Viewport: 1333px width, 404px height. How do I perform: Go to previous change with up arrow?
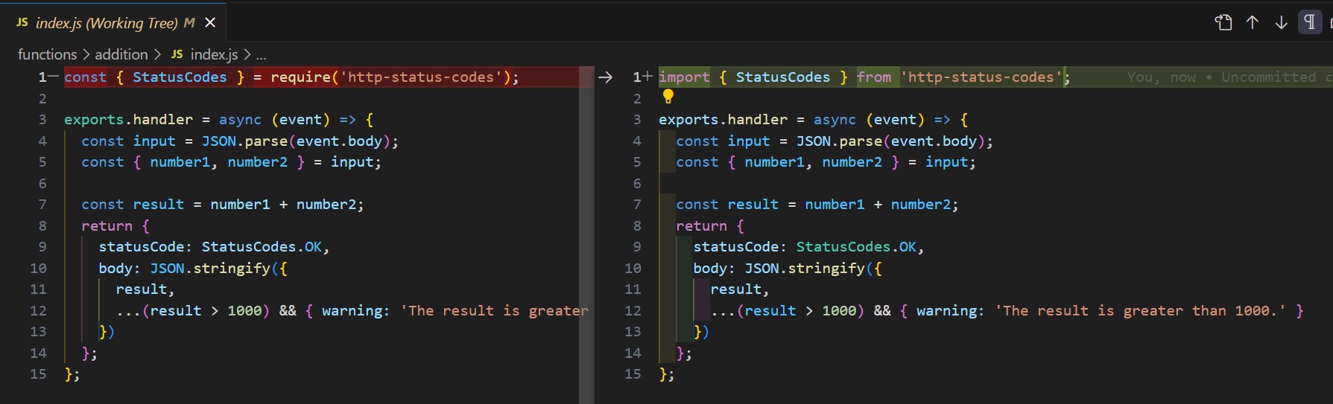pos(1253,23)
